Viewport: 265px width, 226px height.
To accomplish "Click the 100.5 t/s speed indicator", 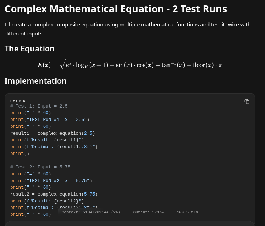I will point(187,212).
